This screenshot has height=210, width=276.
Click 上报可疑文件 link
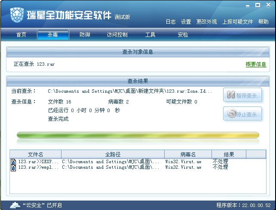coord(237,22)
